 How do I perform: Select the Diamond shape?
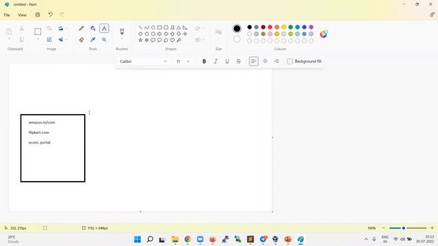point(140,33)
